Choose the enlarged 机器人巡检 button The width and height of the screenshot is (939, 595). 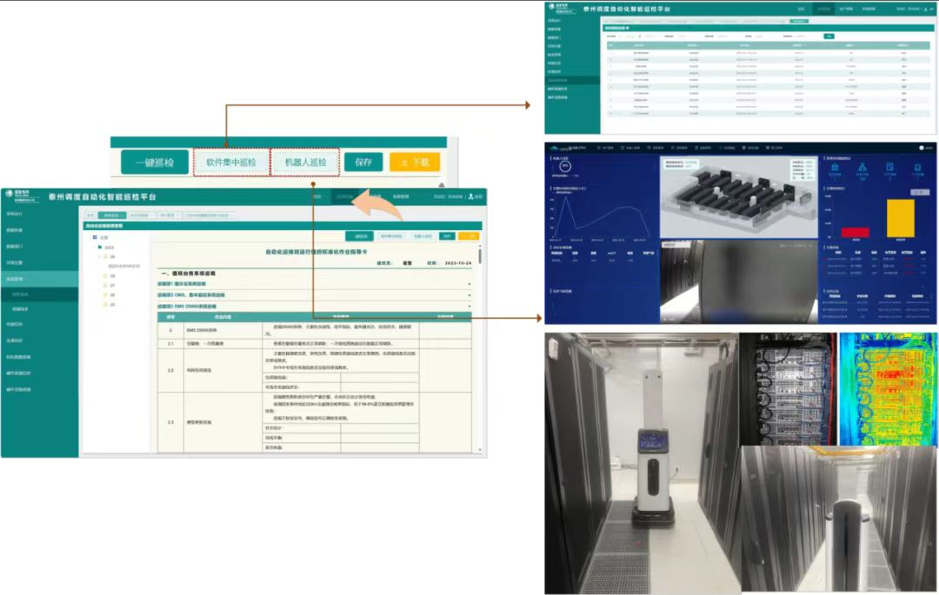pos(305,162)
